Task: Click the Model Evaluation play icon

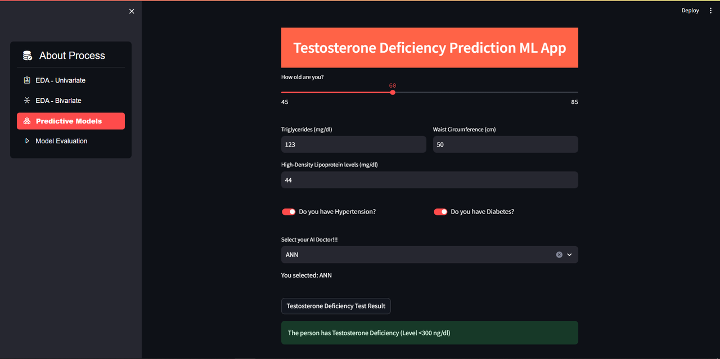Action: 26,141
